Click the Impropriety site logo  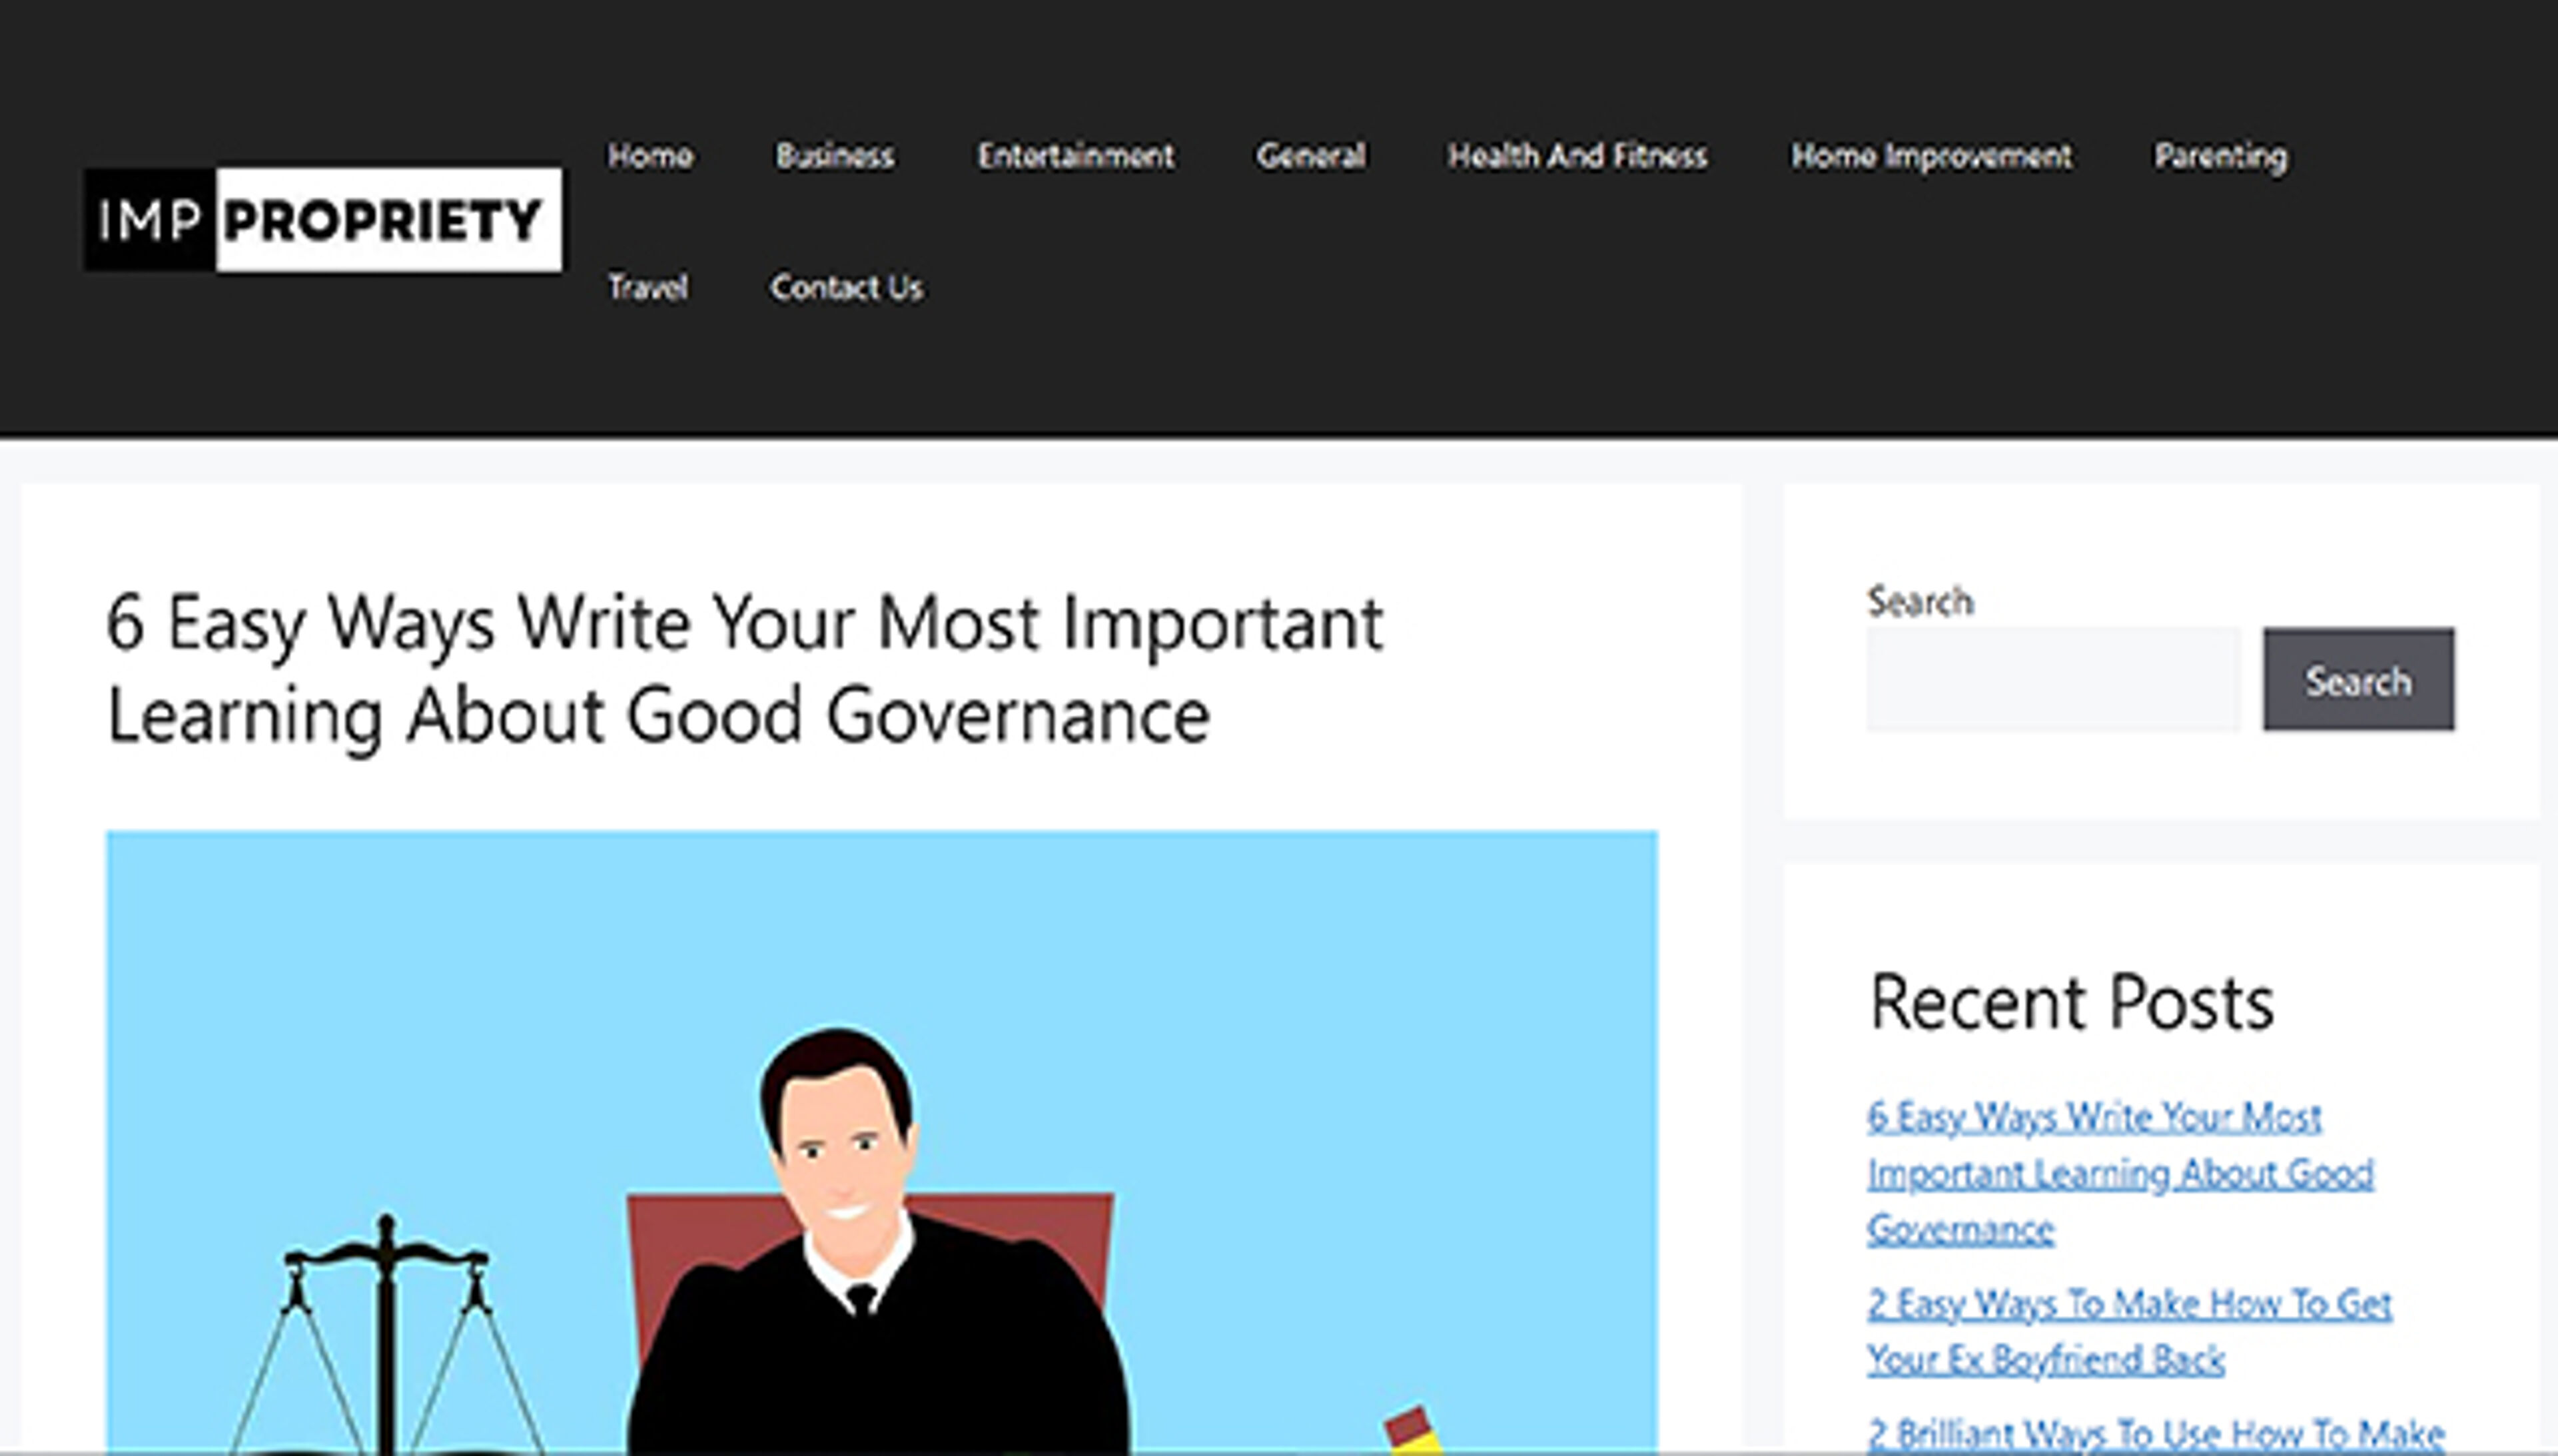pos(322,219)
